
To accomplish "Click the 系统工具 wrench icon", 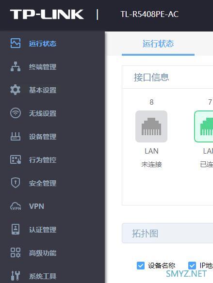I will click(16, 276).
